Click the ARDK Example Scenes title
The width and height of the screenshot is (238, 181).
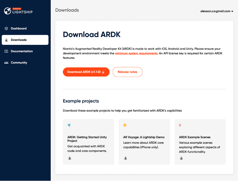(194, 137)
